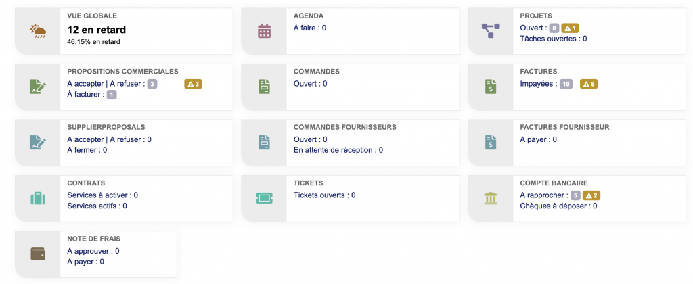693x284 pixels.
Task: Click the grey badge showing 8 open projects
Action: tap(554, 28)
